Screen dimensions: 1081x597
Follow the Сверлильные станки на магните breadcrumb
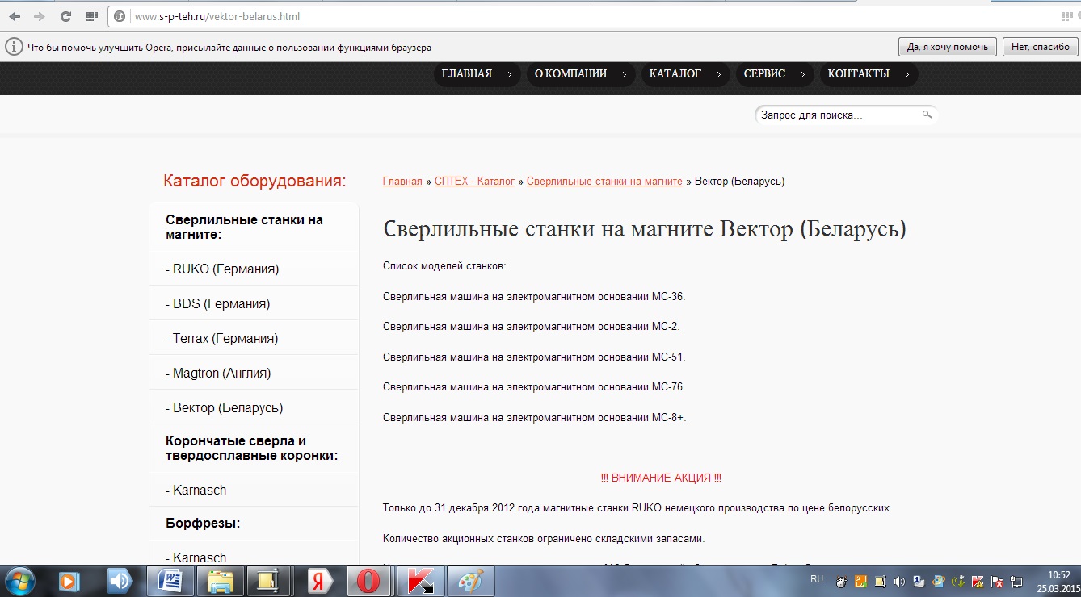click(604, 182)
